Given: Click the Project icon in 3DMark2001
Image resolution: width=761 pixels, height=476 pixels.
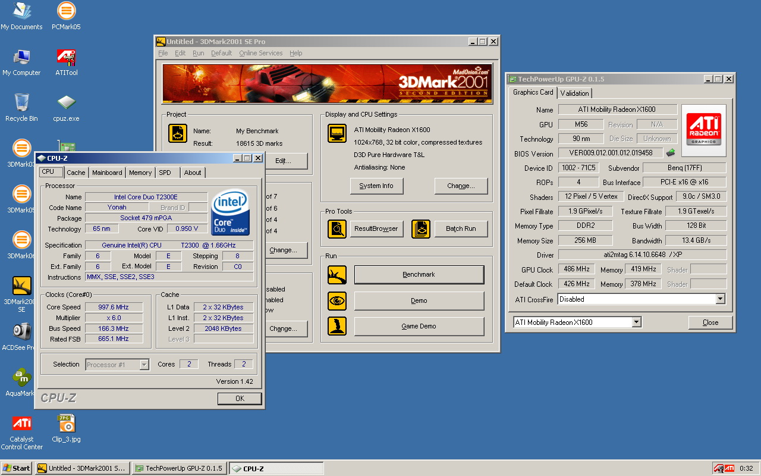Looking at the screenshot, I should coord(178,133).
